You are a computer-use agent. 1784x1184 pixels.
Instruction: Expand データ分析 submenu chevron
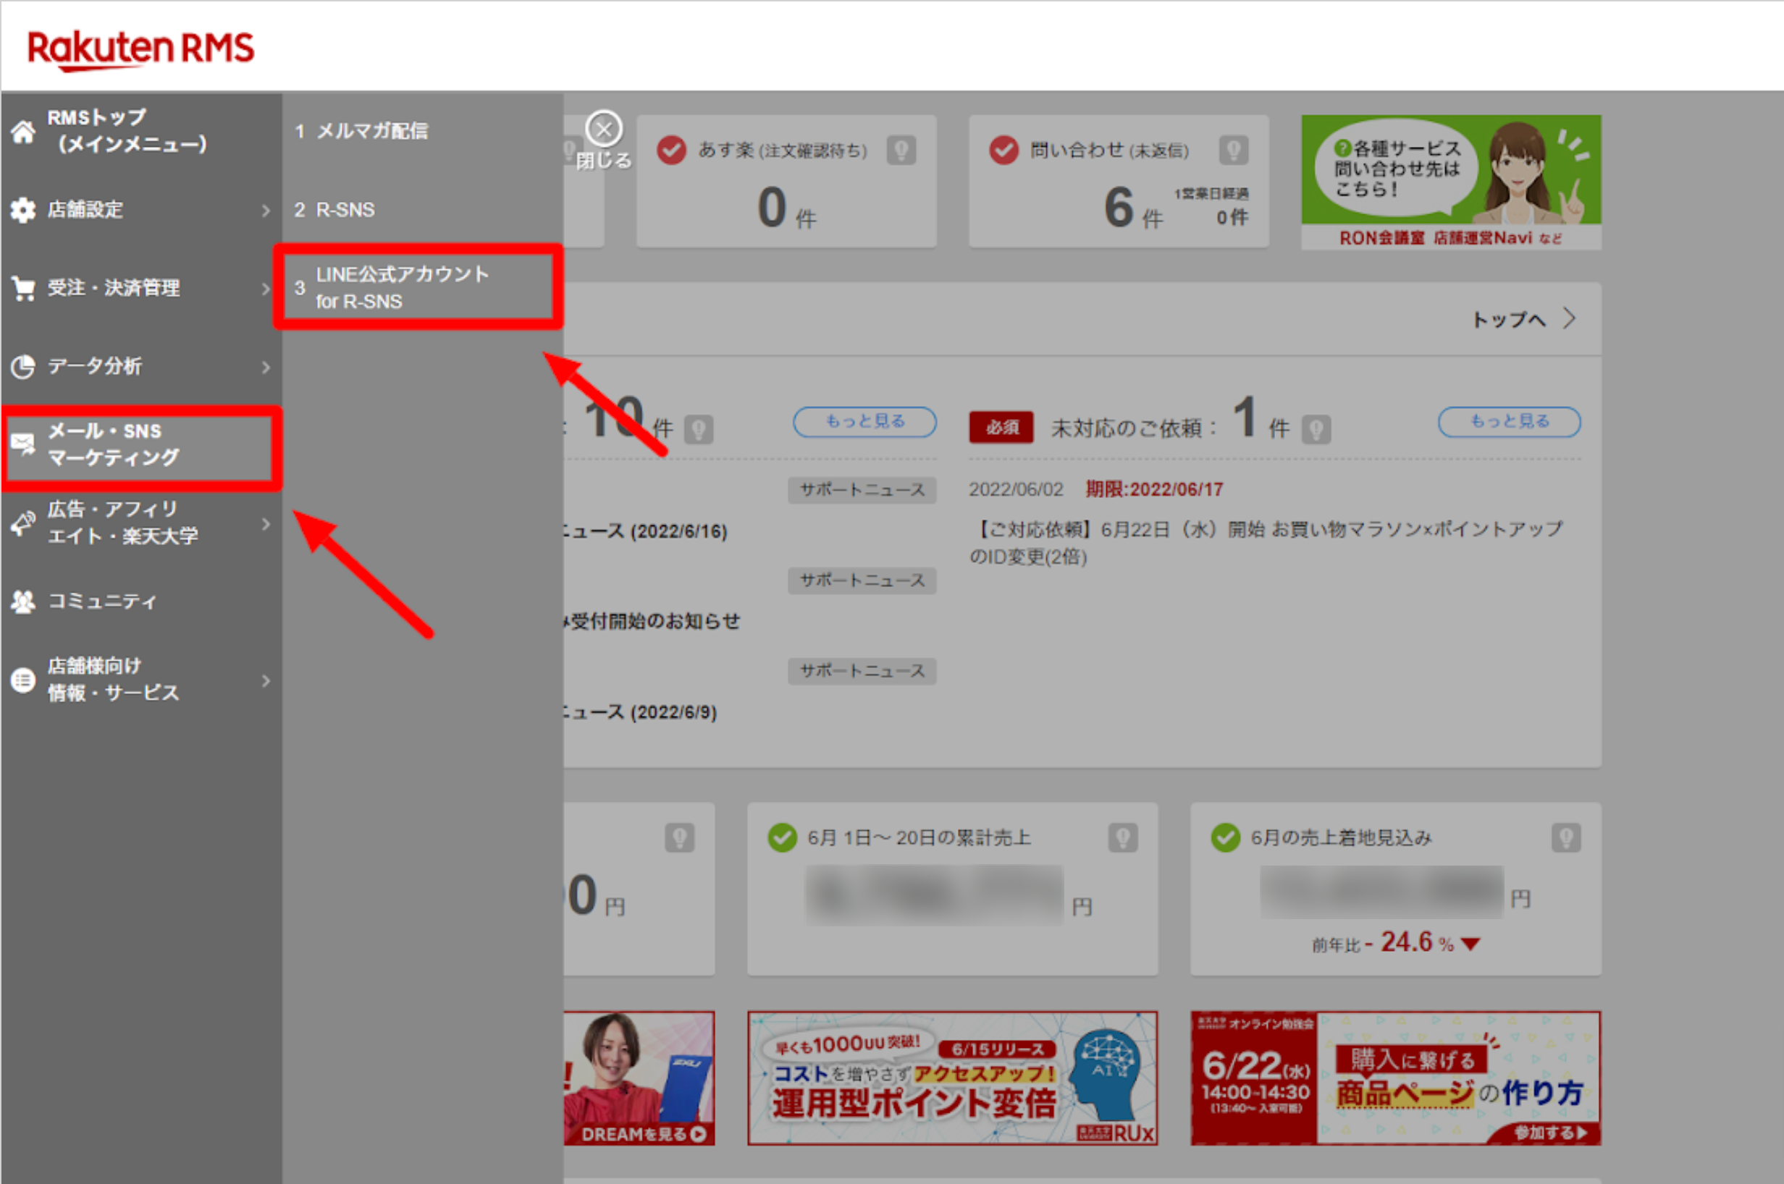click(x=265, y=367)
